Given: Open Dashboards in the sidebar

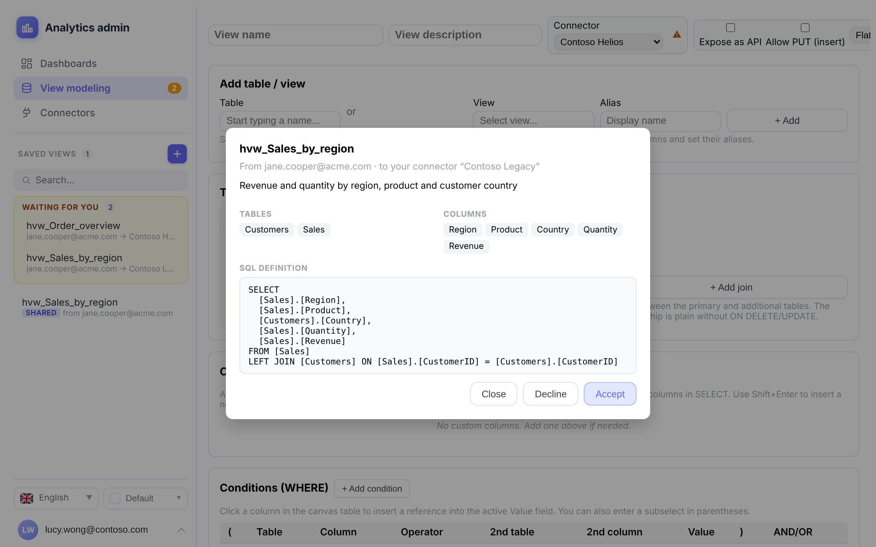Looking at the screenshot, I should tap(101, 64).
